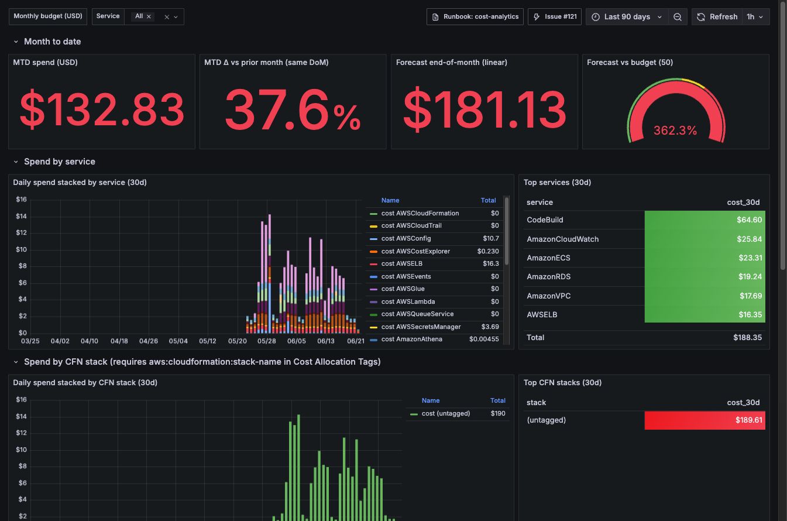
Task: Click the green CodeBuild $64.60 cost cell
Action: point(704,220)
